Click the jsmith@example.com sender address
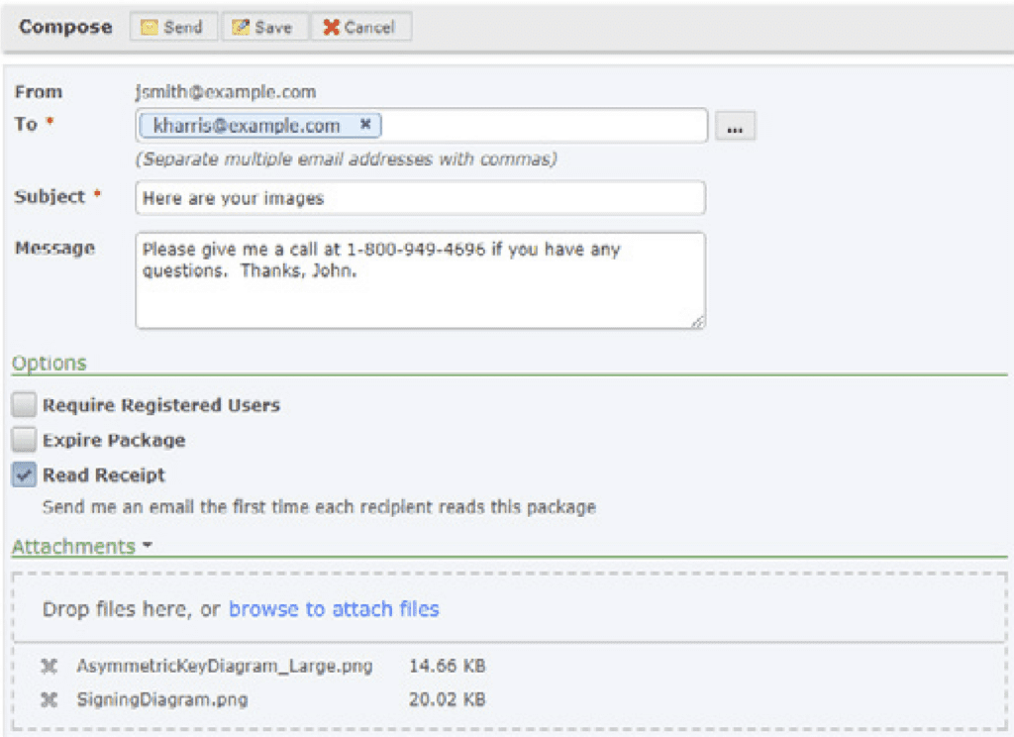1014x737 pixels. click(x=226, y=92)
